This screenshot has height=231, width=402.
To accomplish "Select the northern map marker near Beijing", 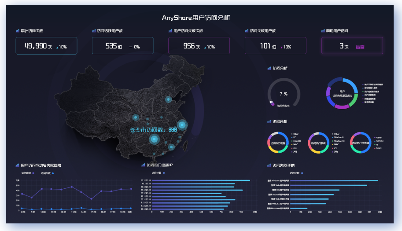I will click(x=168, y=99).
